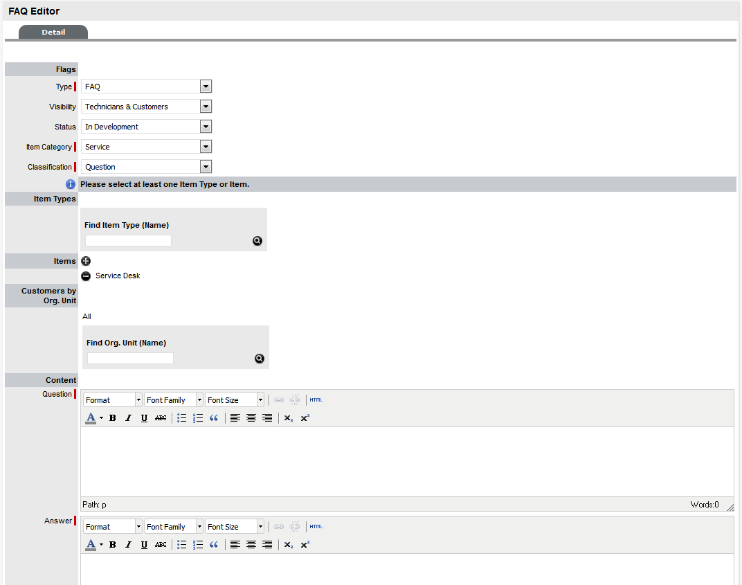This screenshot has height=585, width=742.
Task: Open Font Family dropdown in Question editor
Action: (x=174, y=400)
